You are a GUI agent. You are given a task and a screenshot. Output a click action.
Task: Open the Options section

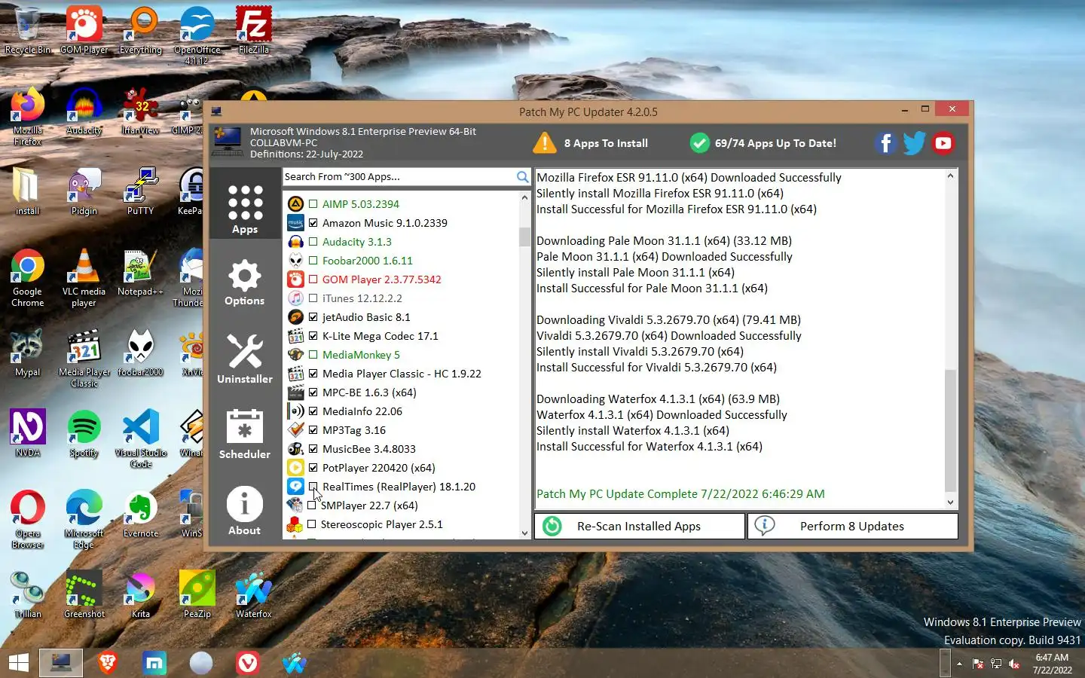pyautogui.click(x=245, y=282)
